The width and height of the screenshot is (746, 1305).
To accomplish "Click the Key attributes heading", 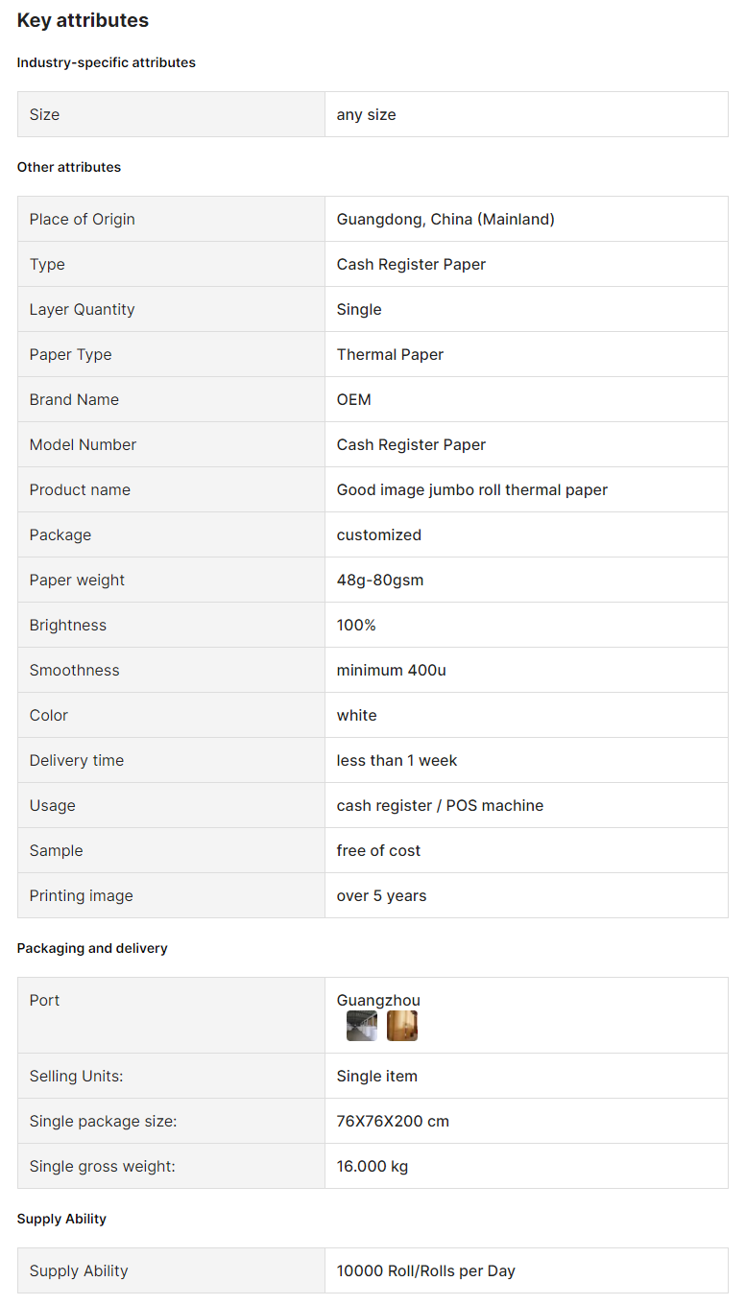I will coord(83,20).
